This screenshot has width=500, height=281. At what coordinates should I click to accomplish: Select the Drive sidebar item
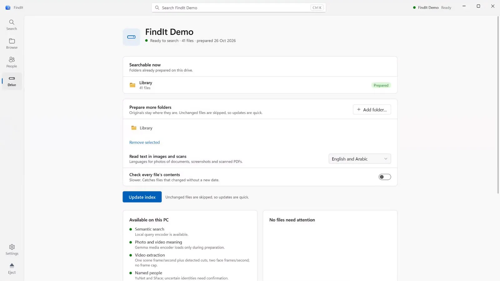coord(12,81)
